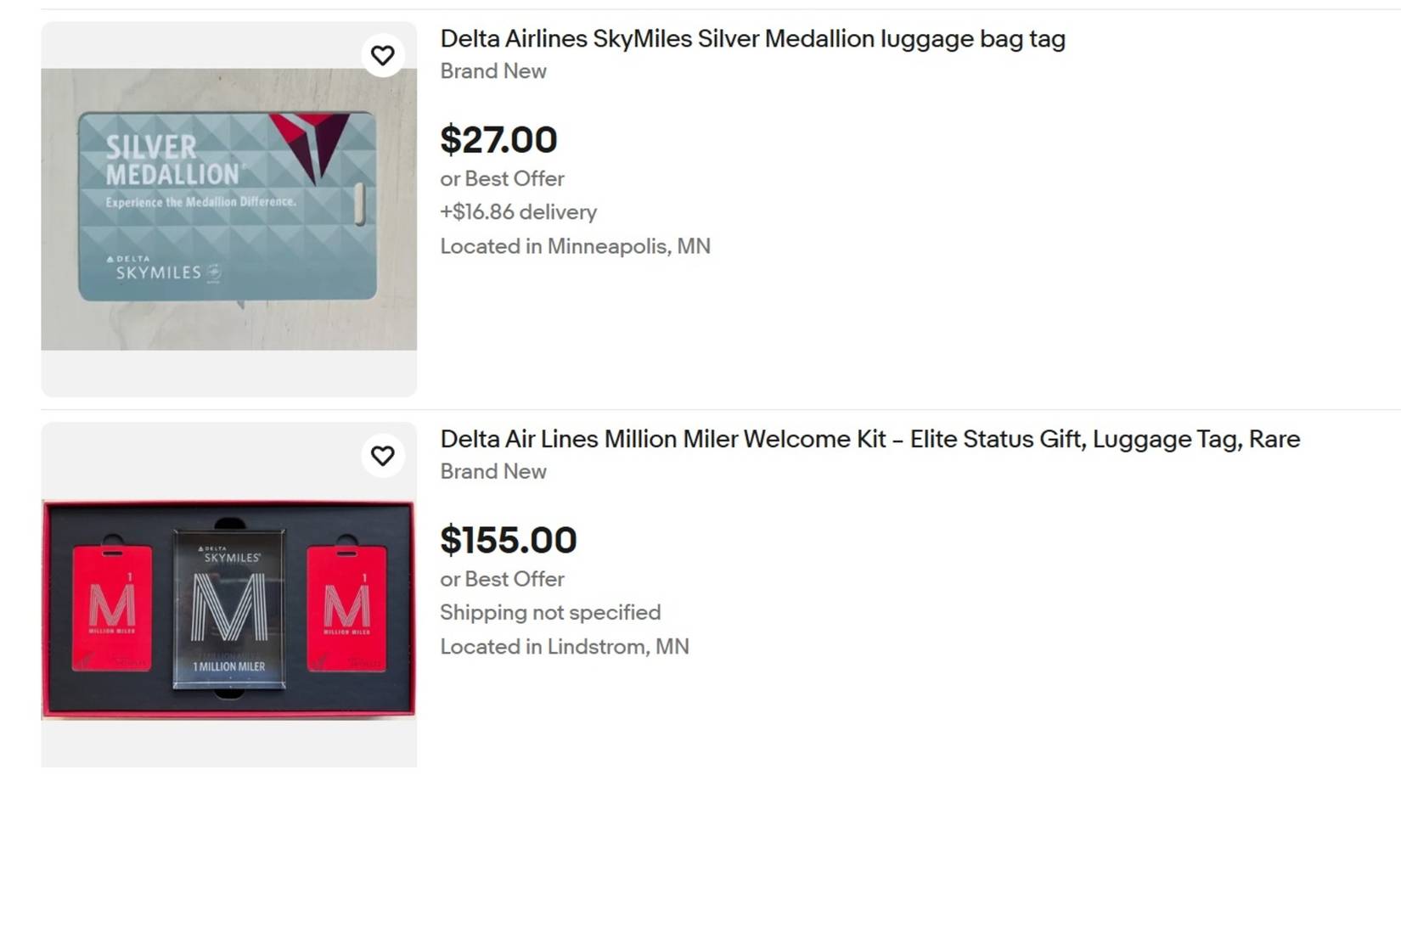Open the Delta SkyMiles Silver Medallion listing

pyautogui.click(x=752, y=39)
